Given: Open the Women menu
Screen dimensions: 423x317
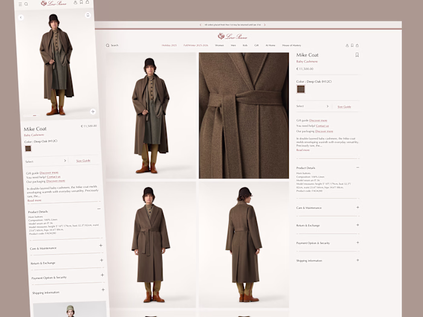Looking at the screenshot, I should pyautogui.click(x=219, y=45).
